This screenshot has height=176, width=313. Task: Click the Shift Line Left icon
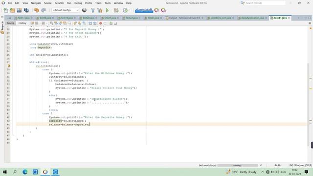tap(90, 23)
